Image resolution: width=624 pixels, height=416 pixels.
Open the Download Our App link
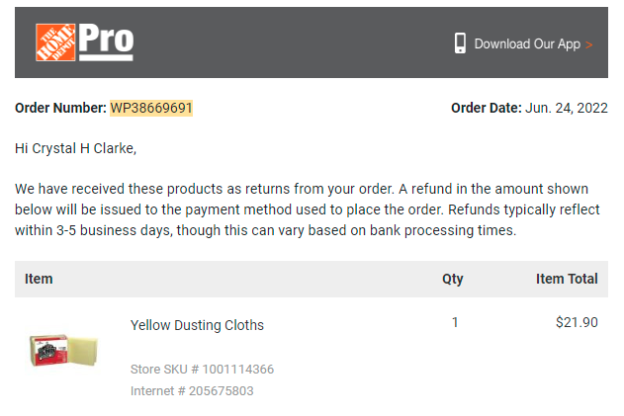(527, 43)
